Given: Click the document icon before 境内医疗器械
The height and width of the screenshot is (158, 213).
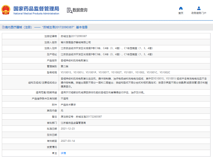Looking at the screenshot, I should click(x=3, y=27).
